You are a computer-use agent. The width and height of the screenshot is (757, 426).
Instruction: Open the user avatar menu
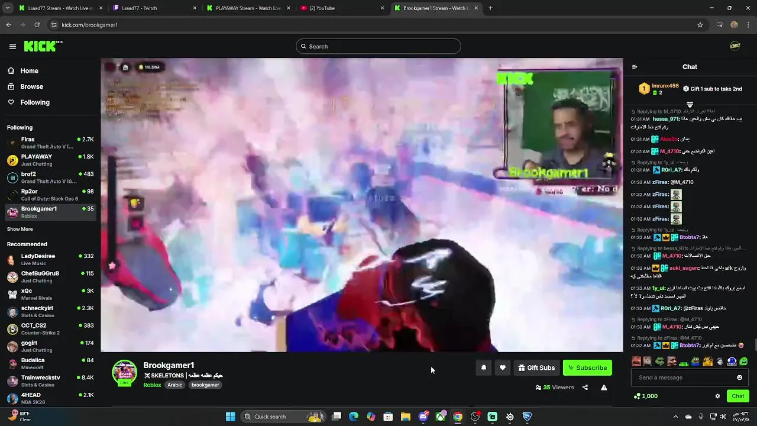(735, 46)
